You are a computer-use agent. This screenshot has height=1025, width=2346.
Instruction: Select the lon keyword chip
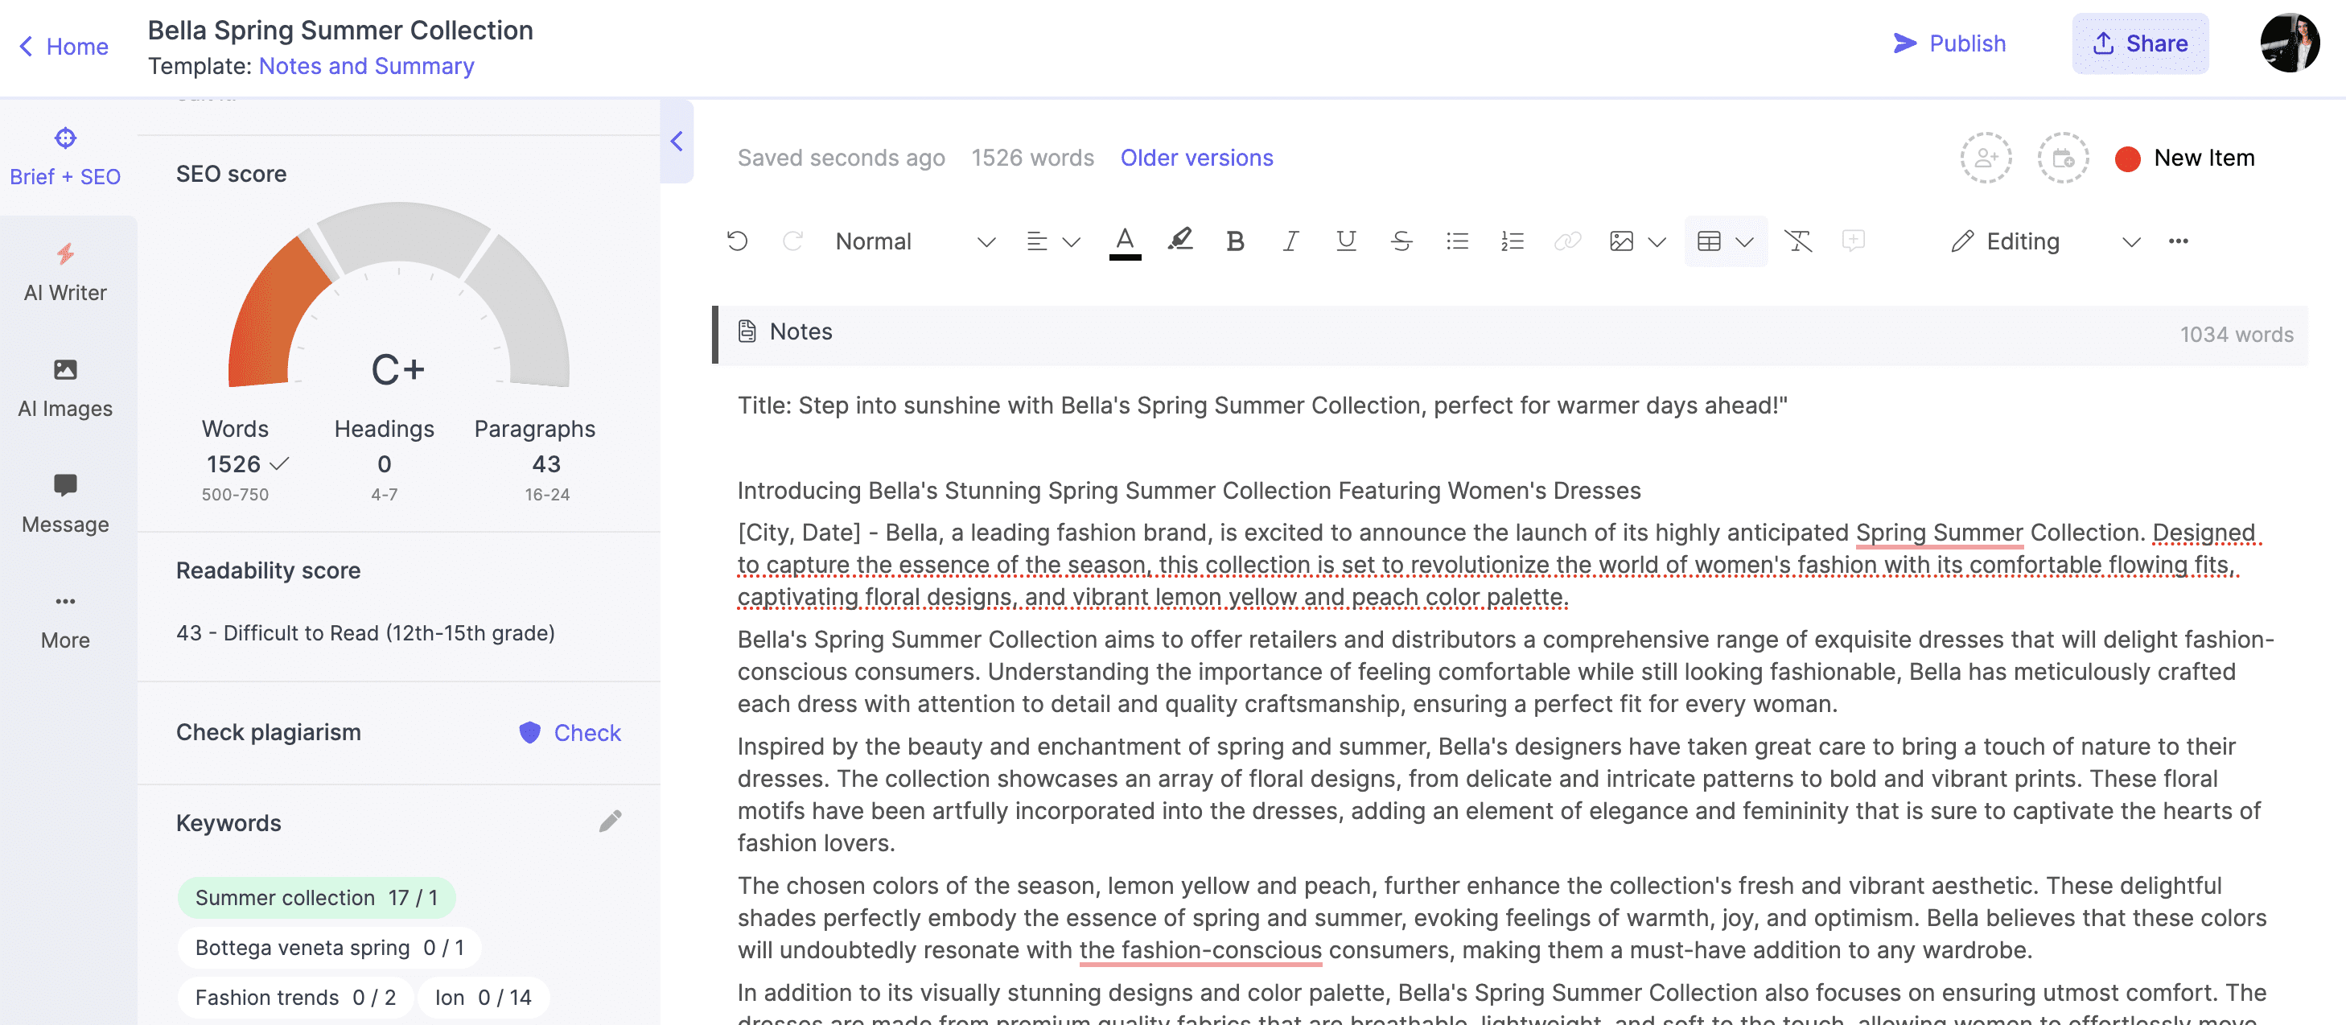(483, 998)
